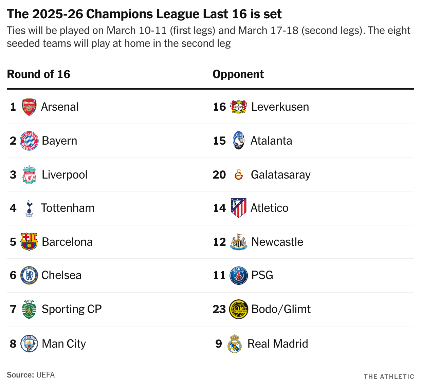421x387 pixels.
Task: Click the Atletico Madrid shield
Action: pos(239,208)
